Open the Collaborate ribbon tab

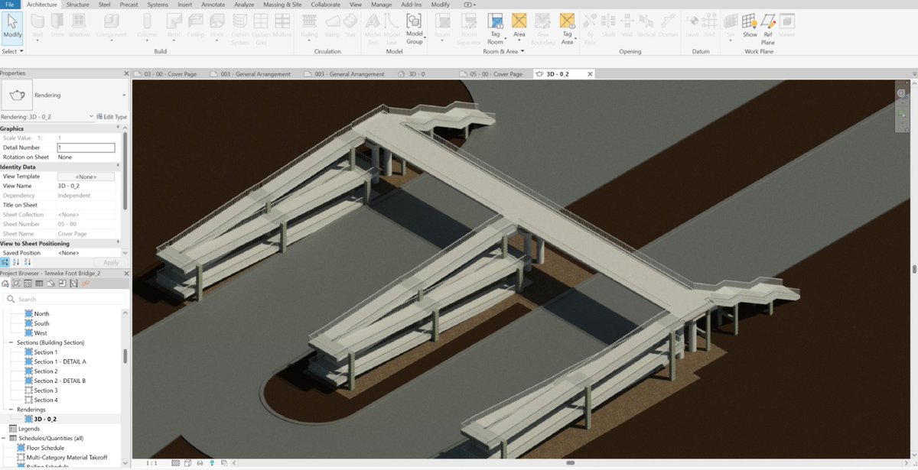click(x=326, y=5)
